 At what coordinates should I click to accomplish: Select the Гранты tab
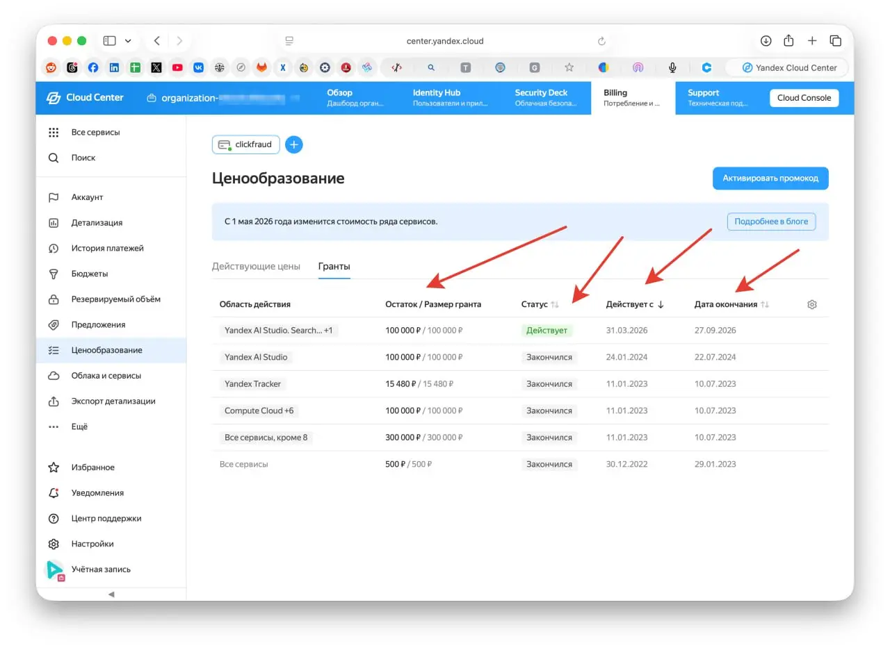point(334,267)
